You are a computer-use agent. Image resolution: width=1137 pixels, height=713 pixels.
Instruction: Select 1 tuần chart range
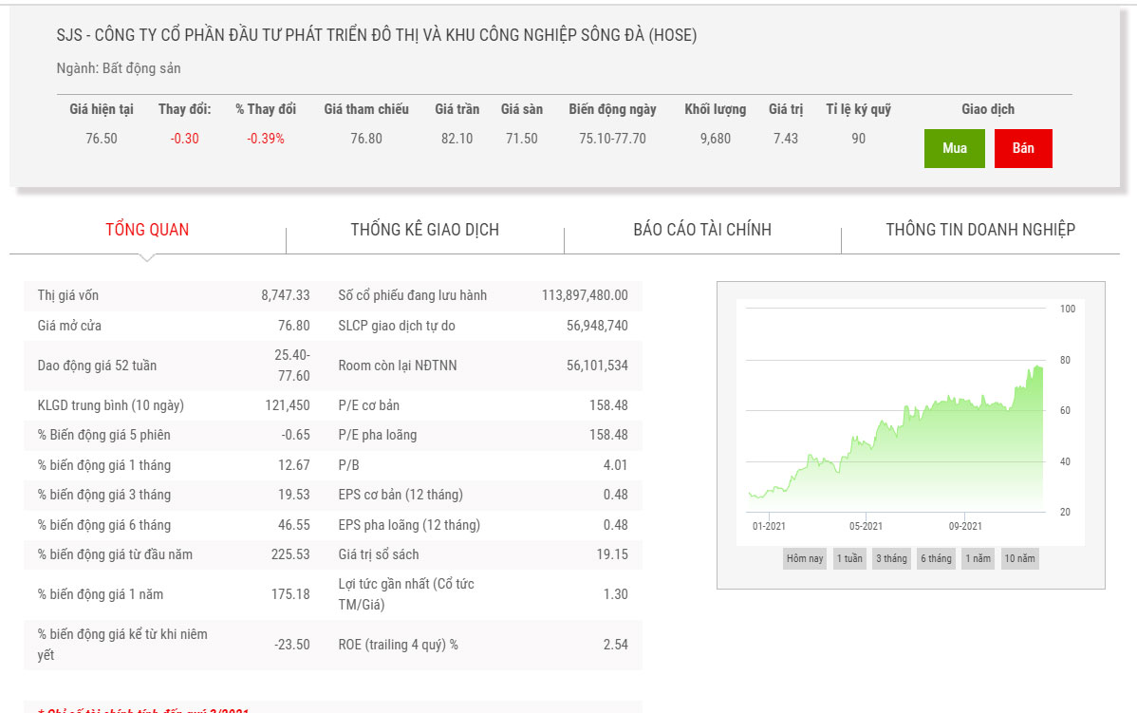[849, 558]
